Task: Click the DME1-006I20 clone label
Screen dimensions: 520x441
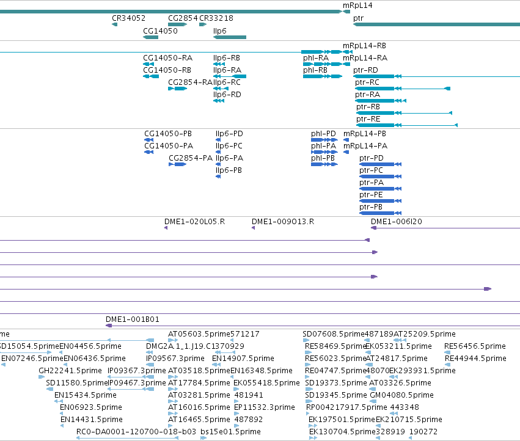Action: (x=397, y=222)
